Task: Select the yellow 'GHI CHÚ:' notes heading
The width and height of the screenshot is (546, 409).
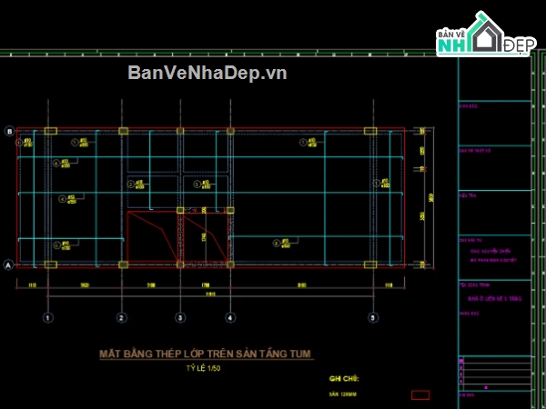Action: (x=344, y=379)
